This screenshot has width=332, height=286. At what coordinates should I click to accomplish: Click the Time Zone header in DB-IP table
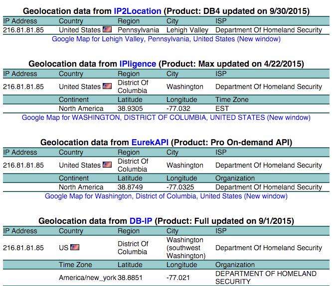[x=75, y=265]
